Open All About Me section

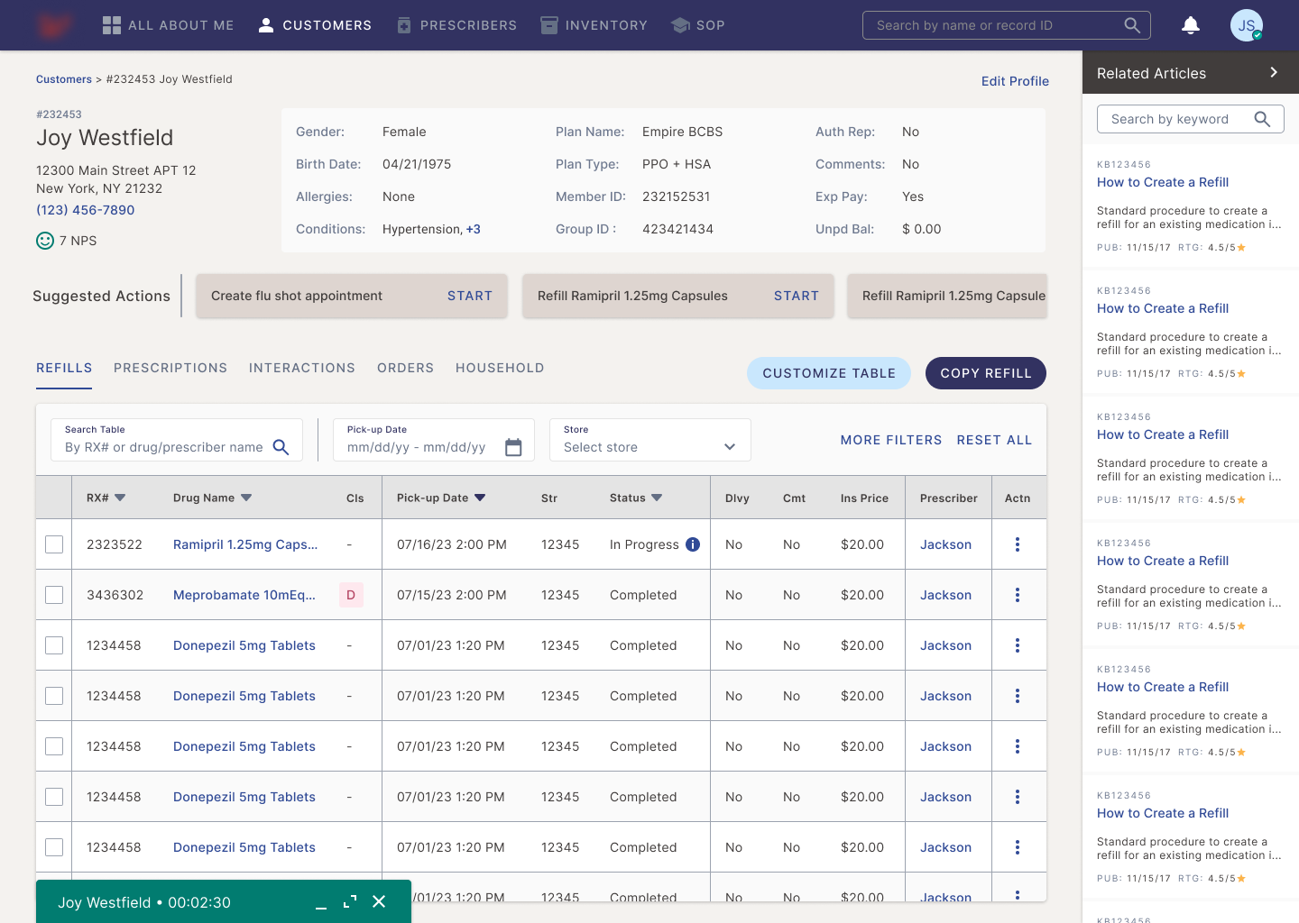[168, 25]
